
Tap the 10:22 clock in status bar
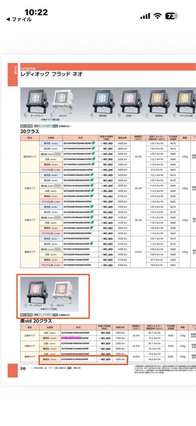36,12
